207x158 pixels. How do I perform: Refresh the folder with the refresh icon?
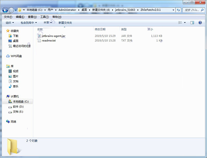[x=178, y=10]
